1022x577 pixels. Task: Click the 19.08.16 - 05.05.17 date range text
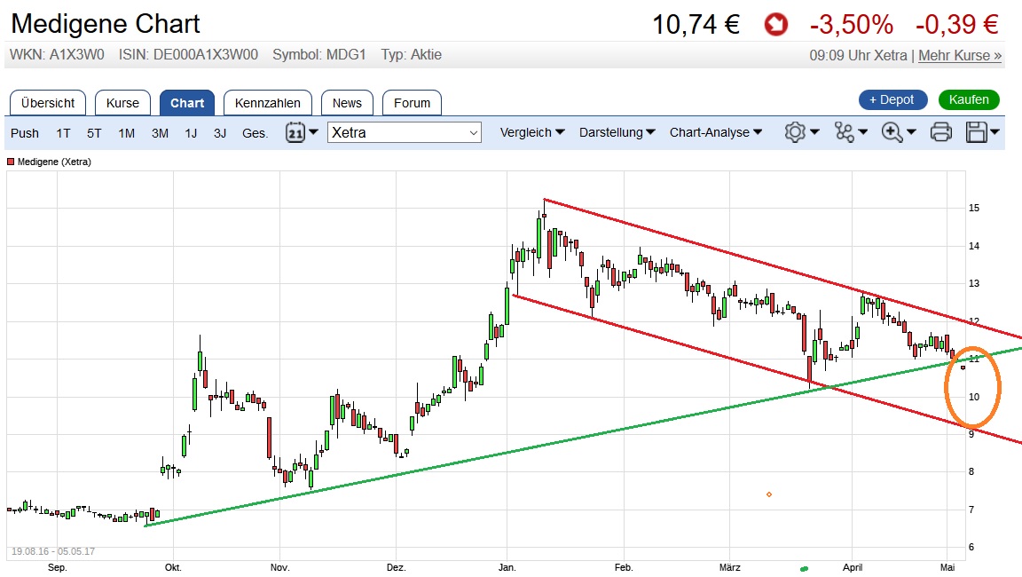pos(53,551)
